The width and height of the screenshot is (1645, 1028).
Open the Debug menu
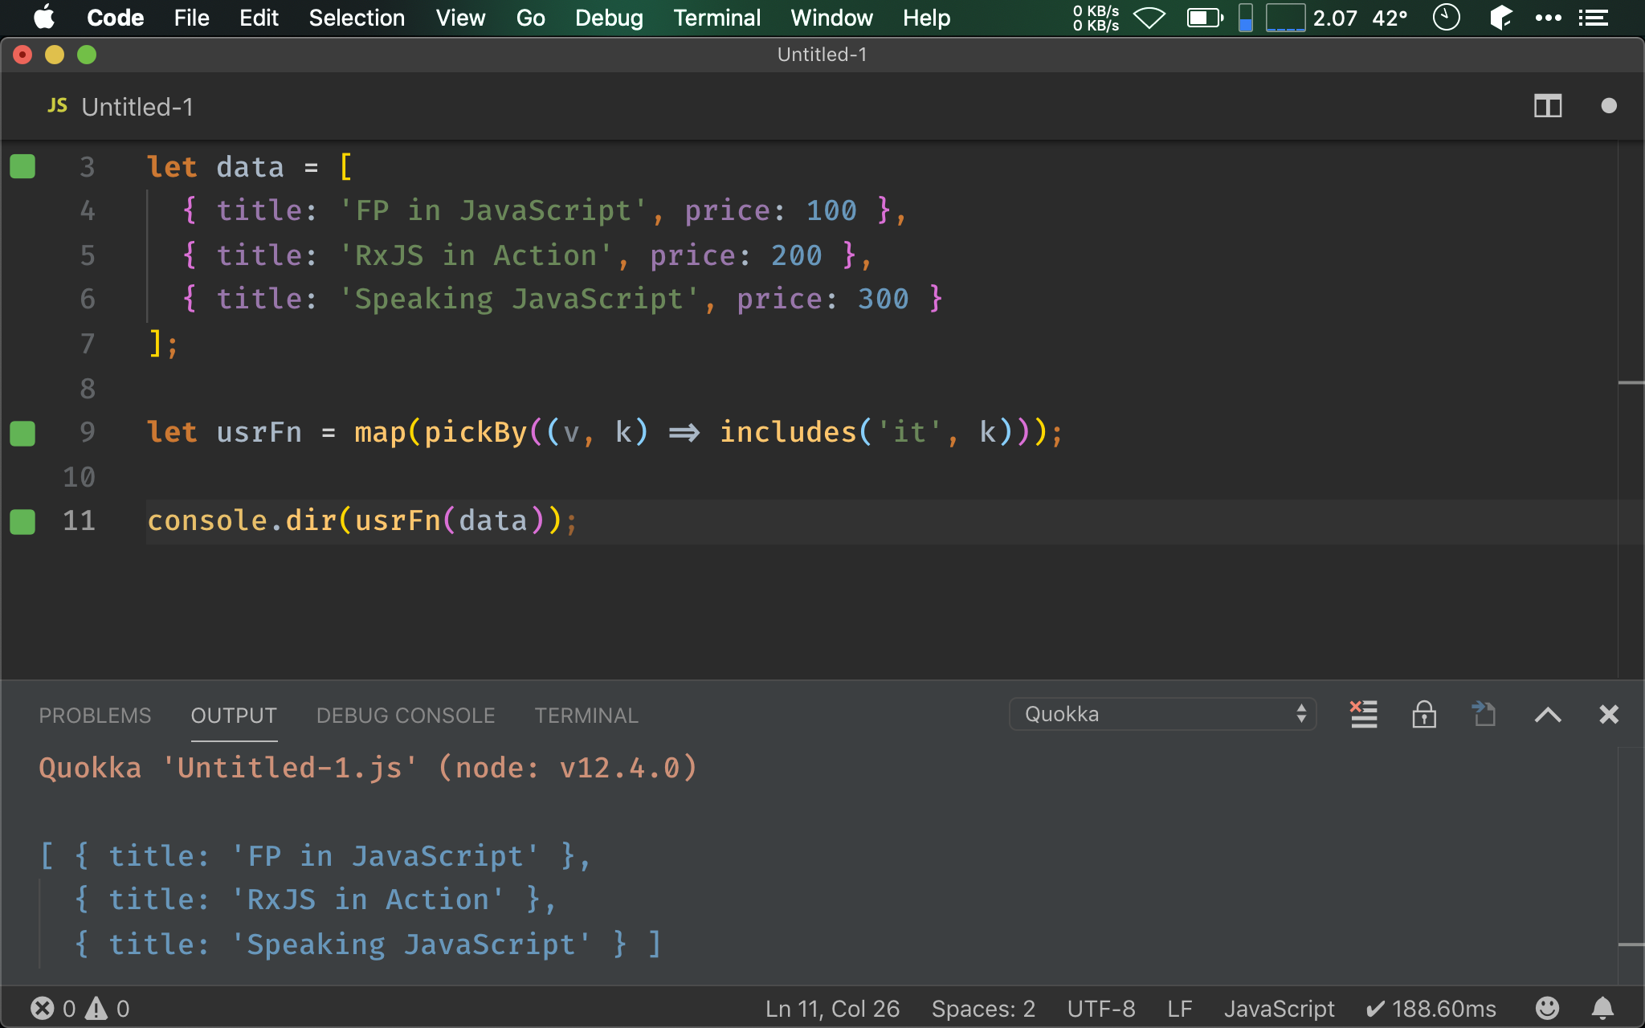tap(609, 18)
